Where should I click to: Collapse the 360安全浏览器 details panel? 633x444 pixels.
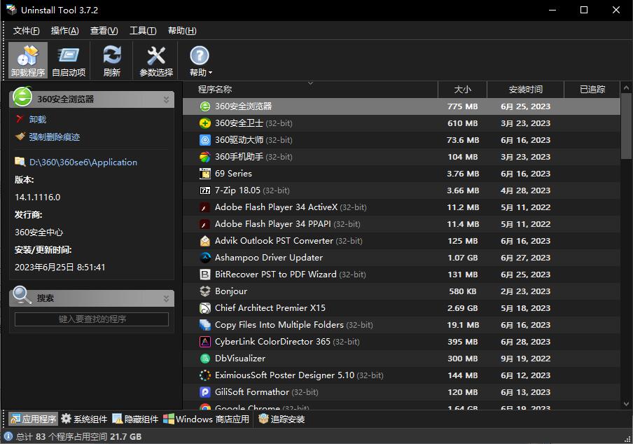pyautogui.click(x=166, y=99)
